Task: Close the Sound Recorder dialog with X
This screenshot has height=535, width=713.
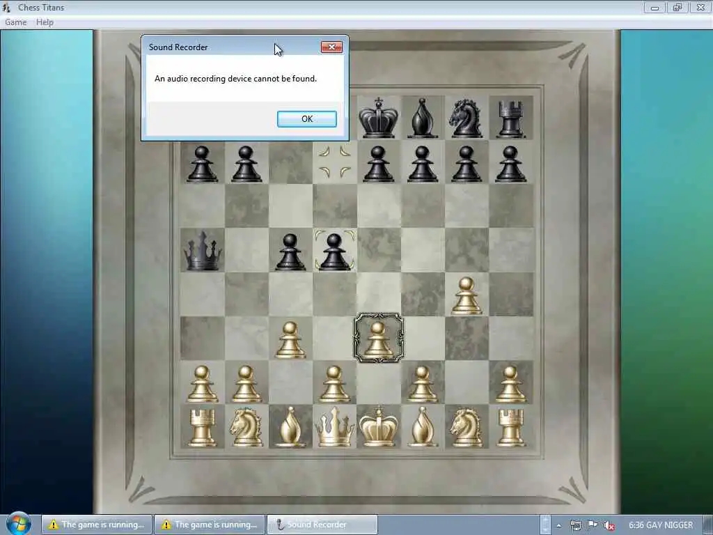Action: coord(331,47)
